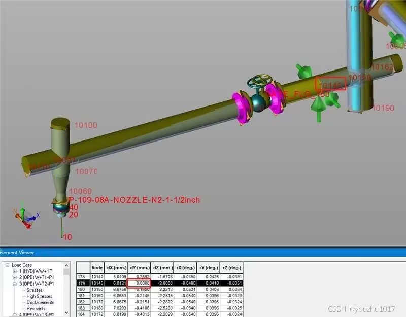Screen dimensions: 406x317
Task: Select row header 180
Action: [83, 289]
